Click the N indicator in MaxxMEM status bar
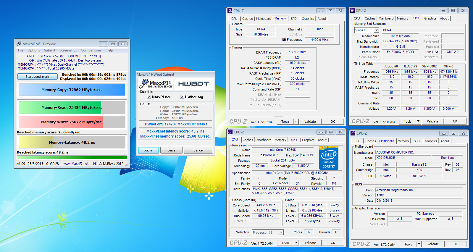Viewport: 473px width, 252px height. [x=94, y=164]
